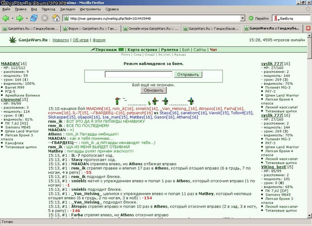
Task: Click the red-capped fighter sprite on the far left
Action: click(118, 101)
